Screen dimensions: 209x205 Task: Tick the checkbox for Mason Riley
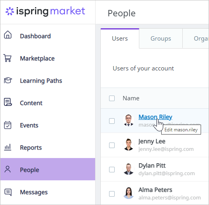112,121
